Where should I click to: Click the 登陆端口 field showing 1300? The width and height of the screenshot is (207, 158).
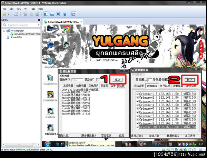click(x=77, y=80)
